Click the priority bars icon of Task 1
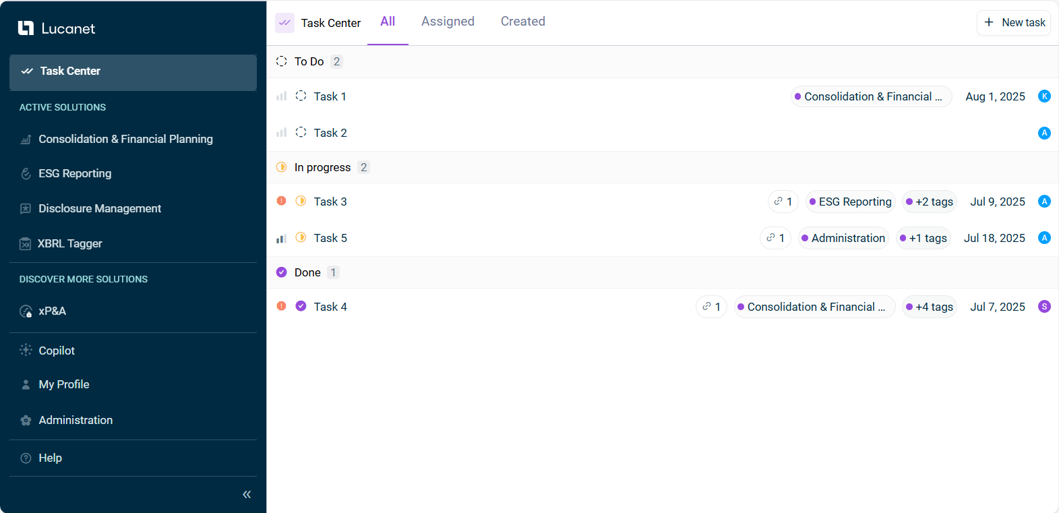1059x513 pixels. (282, 96)
